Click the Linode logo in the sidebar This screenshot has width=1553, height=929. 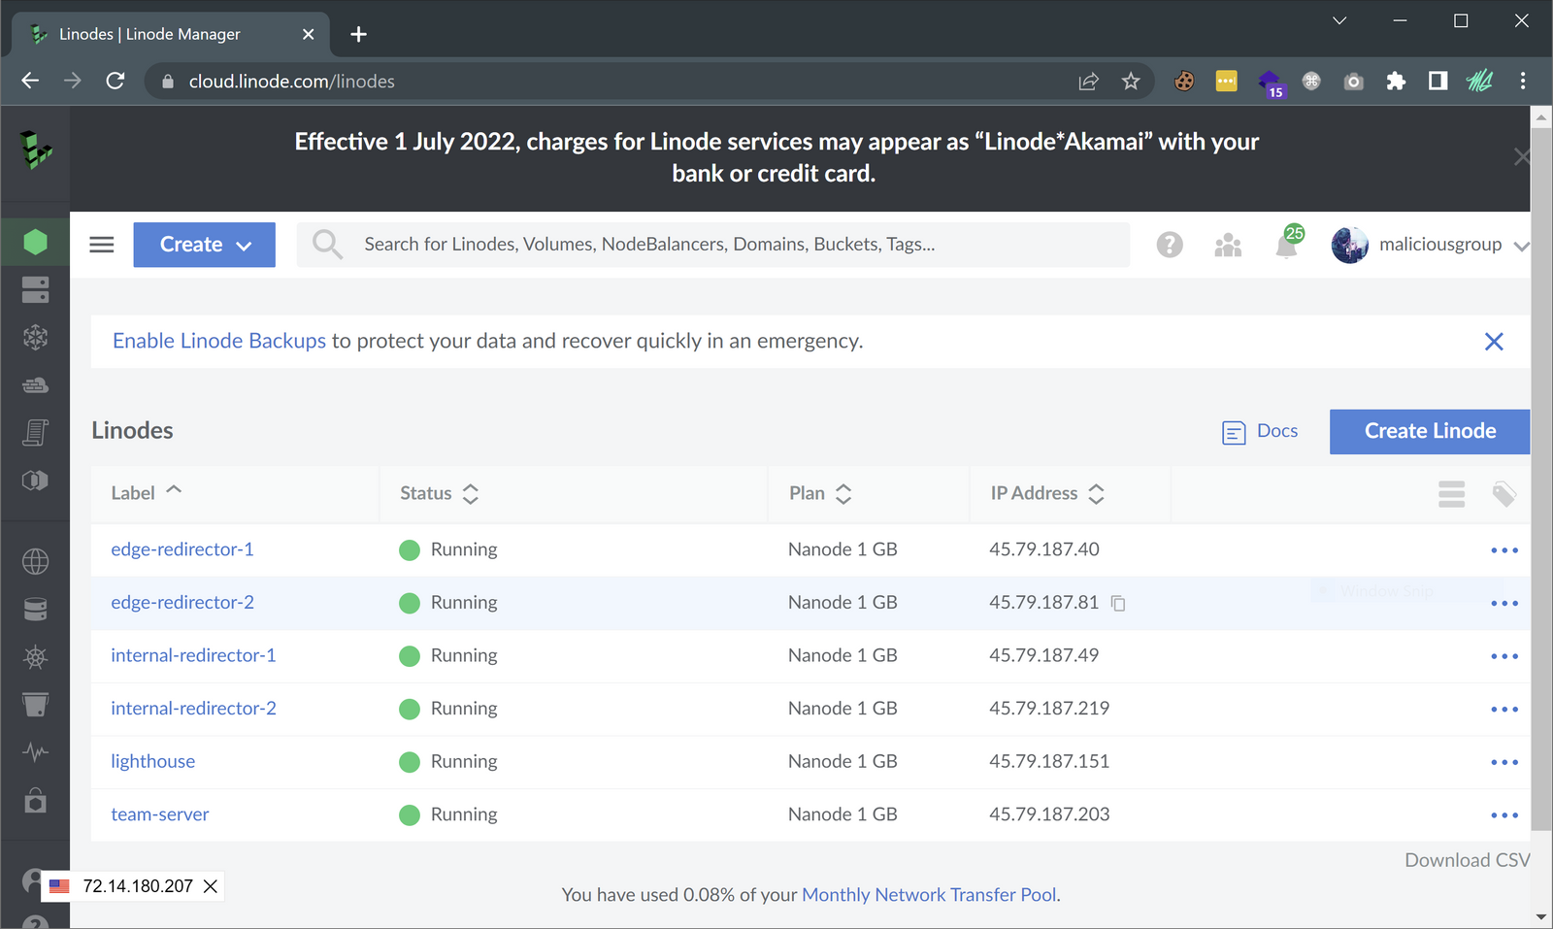coord(36,149)
